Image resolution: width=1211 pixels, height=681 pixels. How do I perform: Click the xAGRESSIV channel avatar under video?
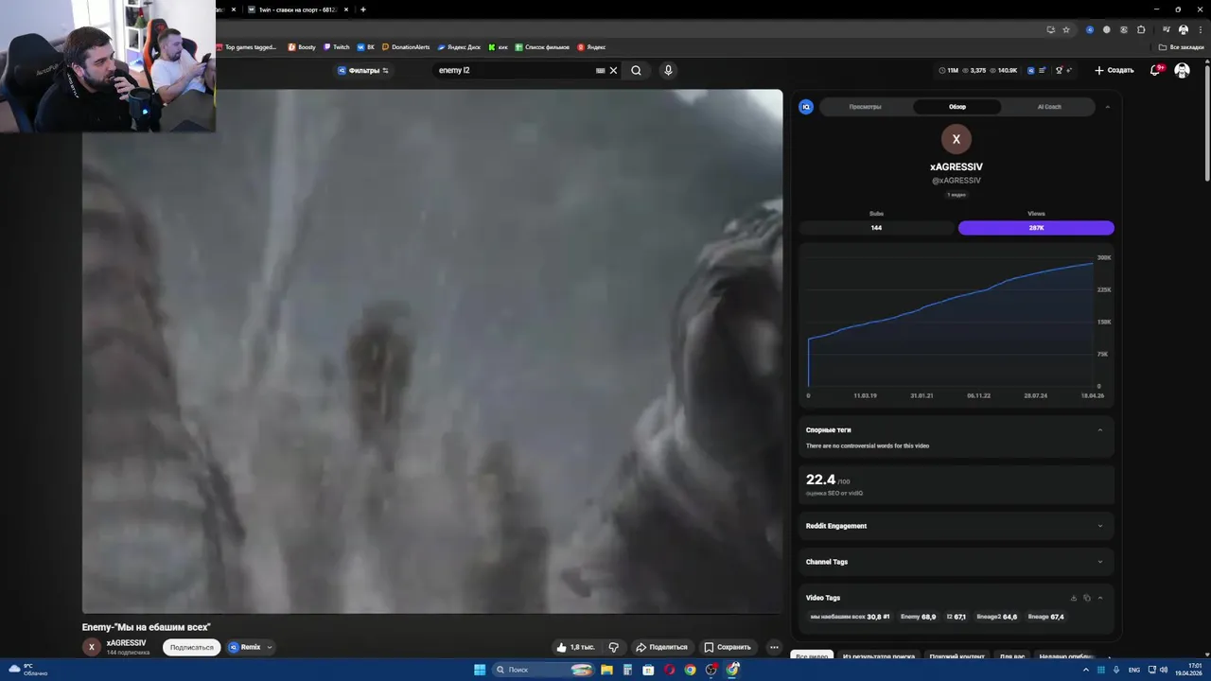click(91, 647)
